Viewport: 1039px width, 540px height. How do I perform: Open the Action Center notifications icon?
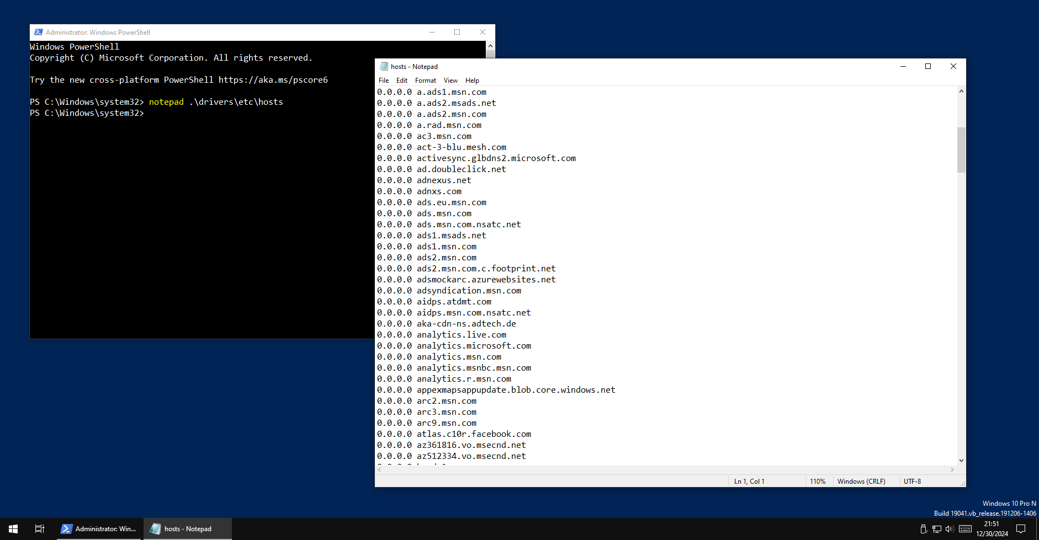1021,529
